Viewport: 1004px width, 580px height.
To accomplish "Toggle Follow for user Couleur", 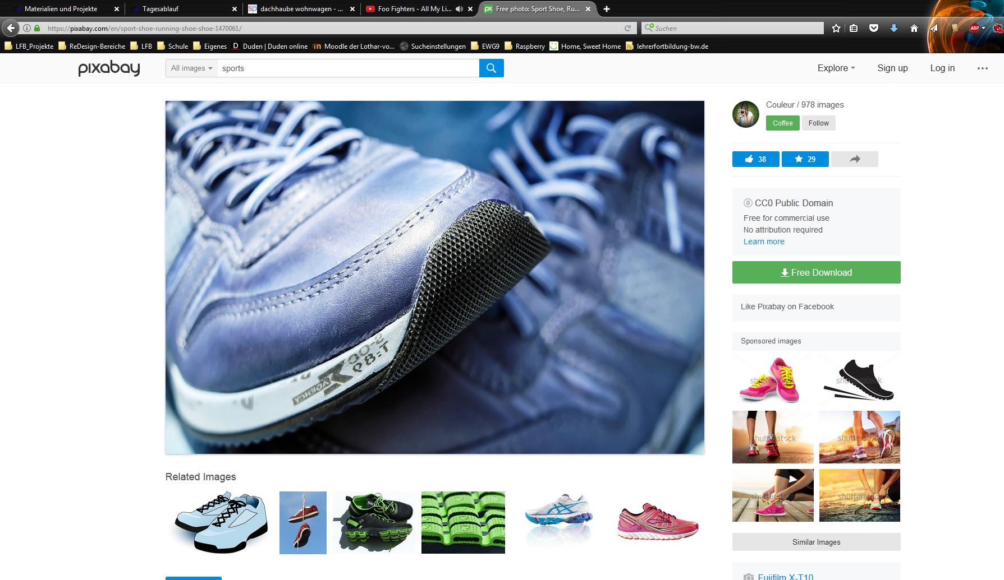I will (818, 123).
